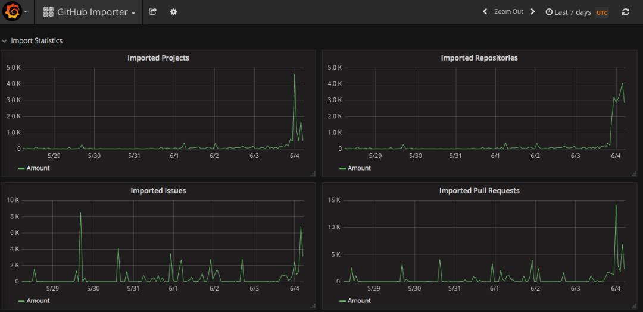
Task: Click the Imported Issues panel title
Action: point(158,191)
